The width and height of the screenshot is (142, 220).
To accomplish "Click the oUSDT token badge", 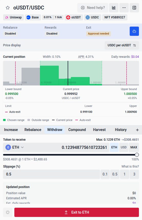I will 74,17.
